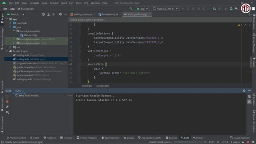Click the Select Opened File target icon
Image resolution: width=256 pixels, height=144 pixels.
[x=43, y=14]
